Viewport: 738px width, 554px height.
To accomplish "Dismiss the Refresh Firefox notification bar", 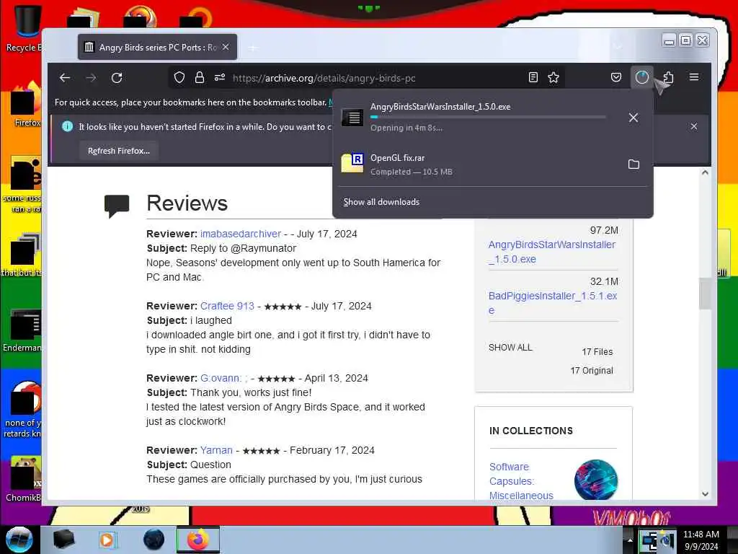I will click(x=694, y=126).
